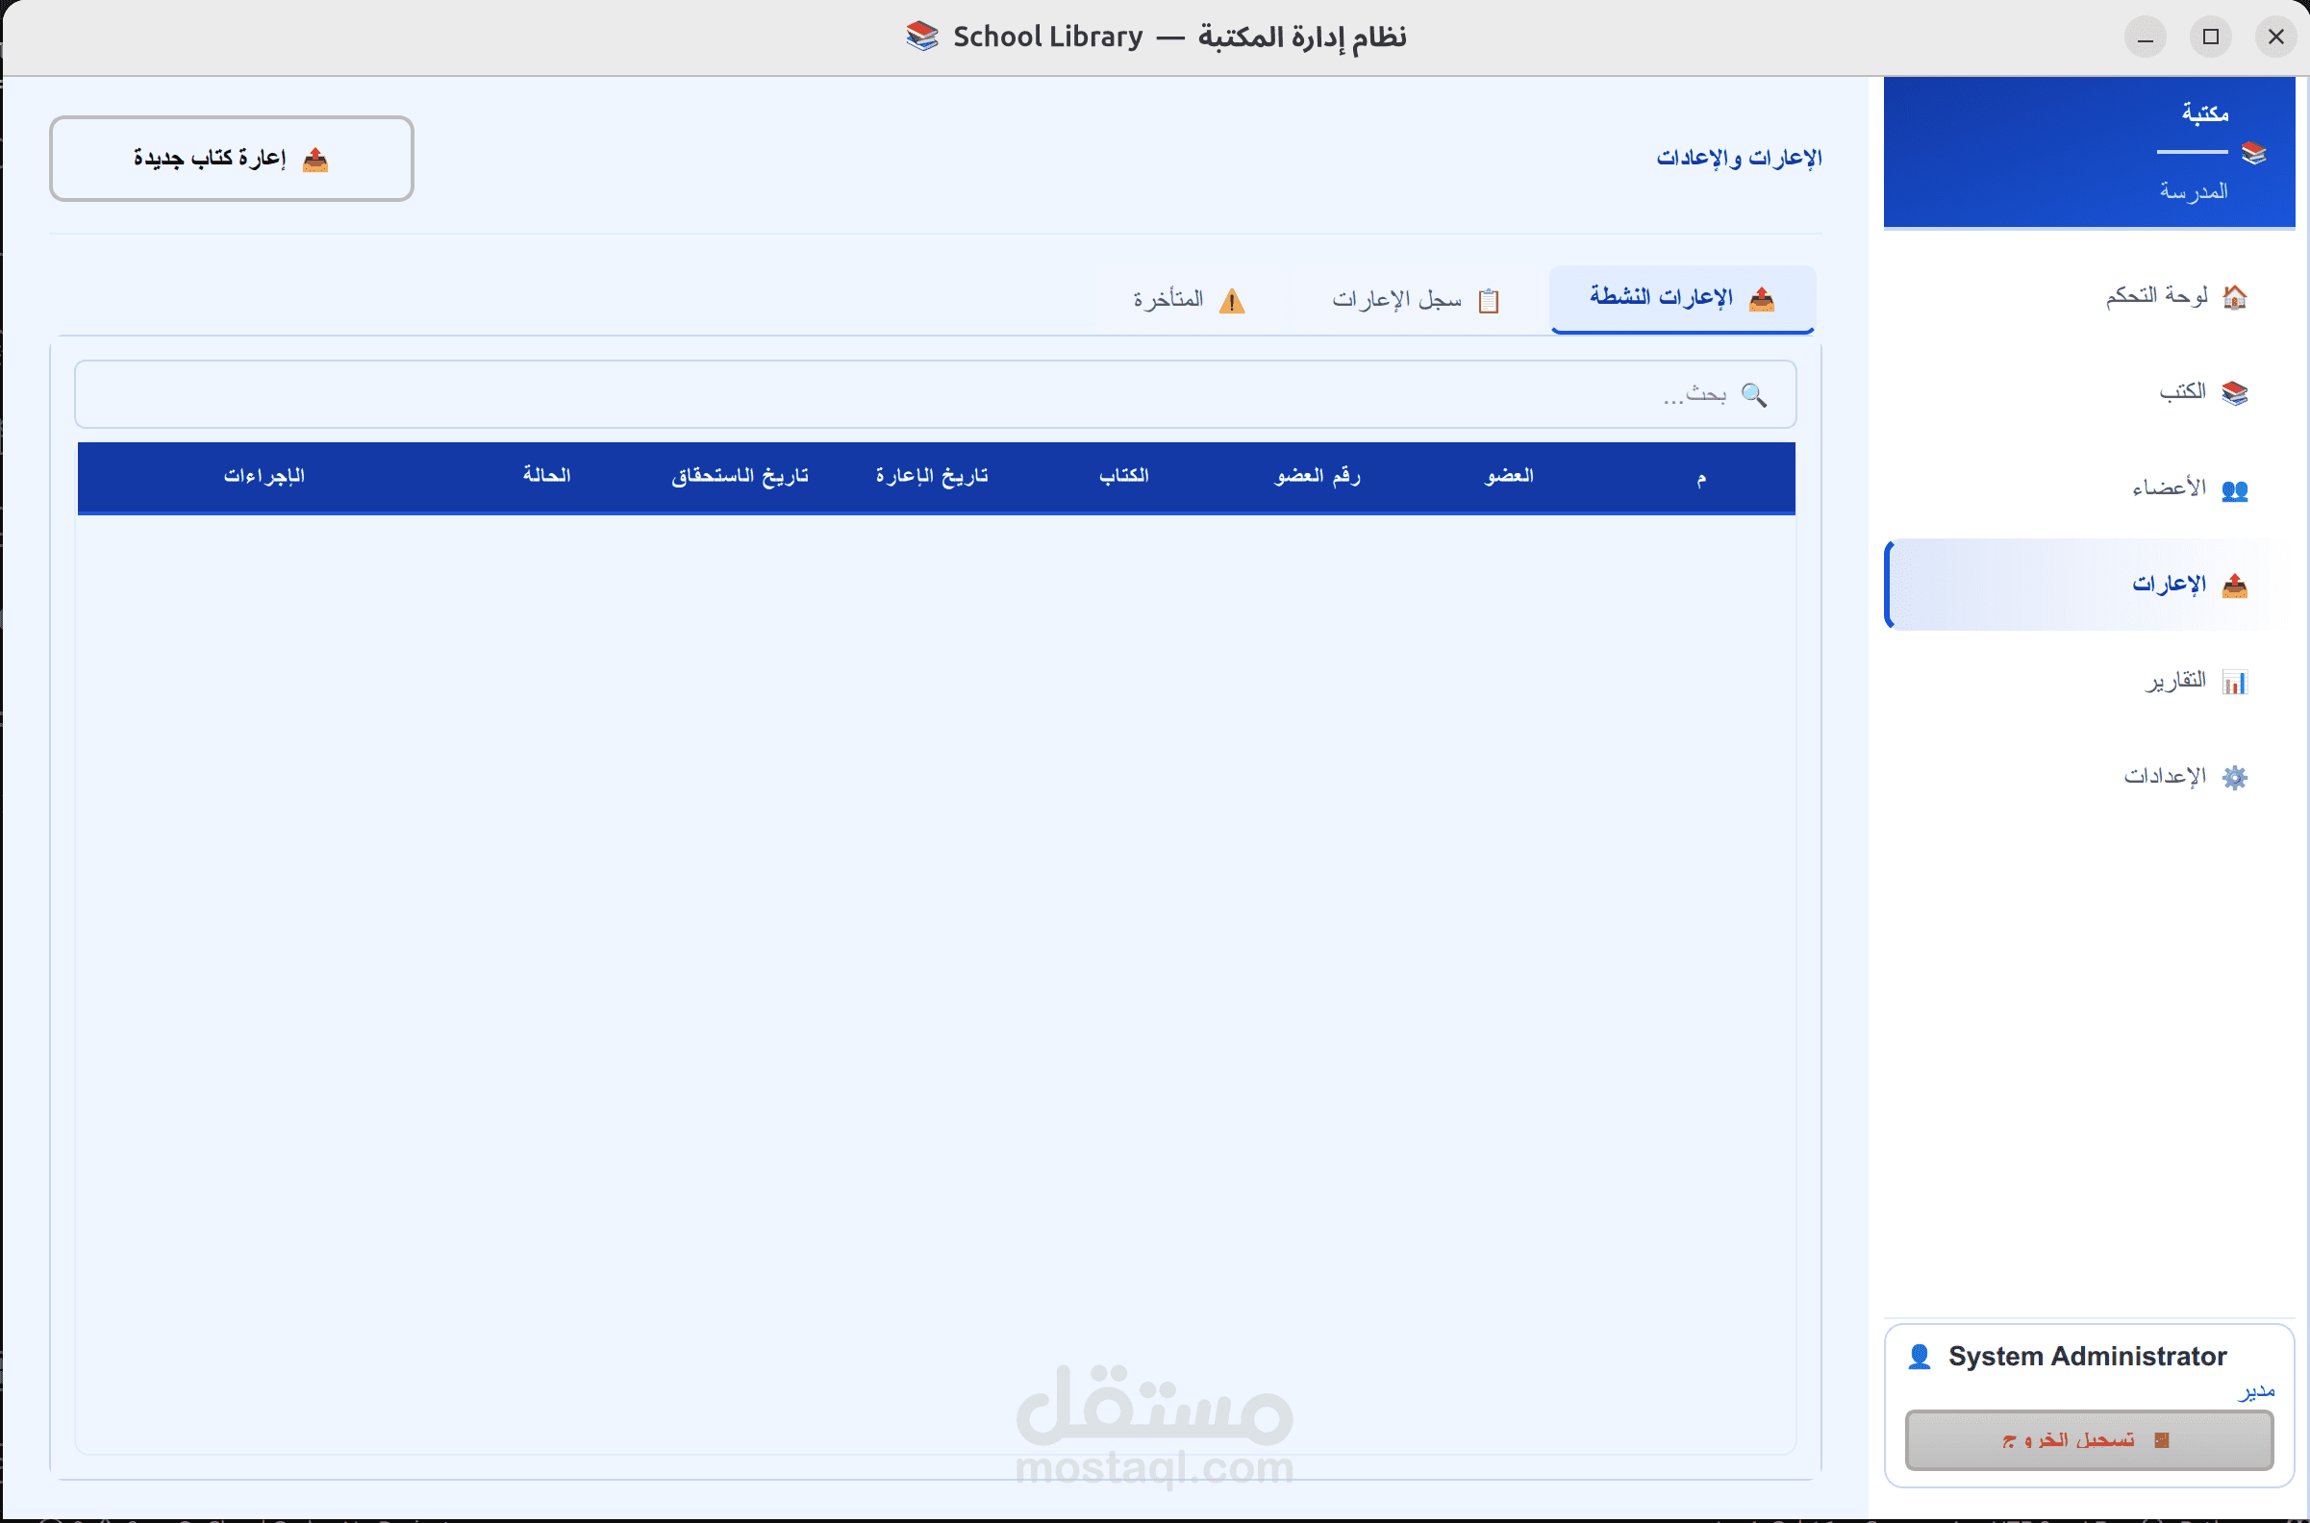Screen dimensions: 2310x1523
Task: Click the bar chart icon for التقارير
Action: click(2234, 682)
